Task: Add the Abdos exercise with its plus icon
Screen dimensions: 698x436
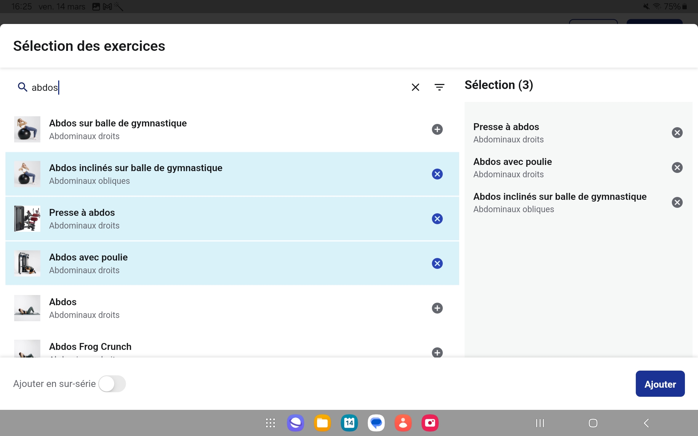Action: pos(437,308)
